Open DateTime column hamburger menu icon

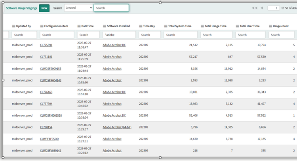[79, 26]
